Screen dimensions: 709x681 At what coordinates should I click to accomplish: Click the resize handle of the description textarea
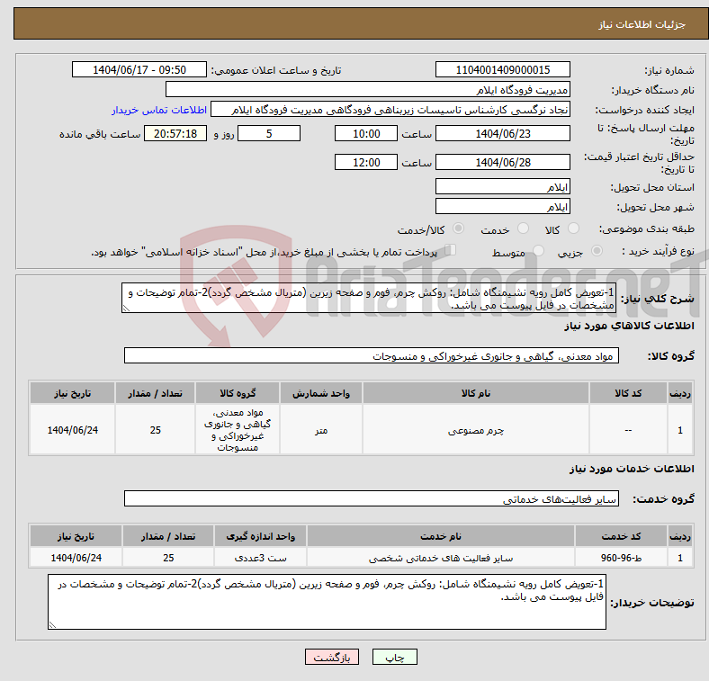(126, 309)
